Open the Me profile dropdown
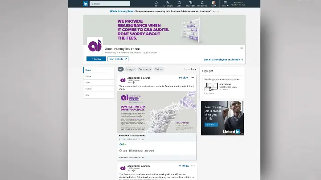 tap(214, 4)
